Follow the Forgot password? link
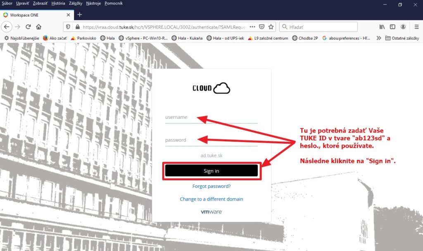 coord(211,186)
